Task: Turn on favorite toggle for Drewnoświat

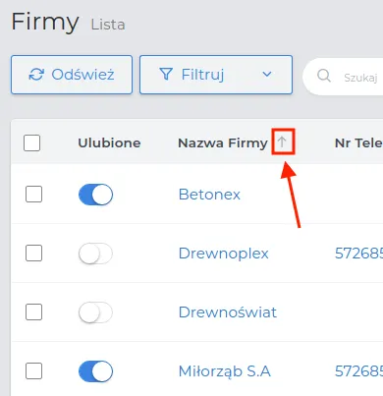Action: pos(95,312)
